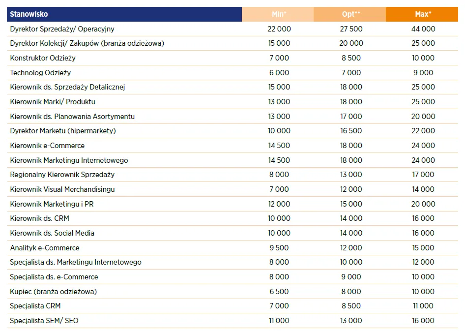Click the Specjalista SEM/ SEO label
The image size is (465, 333).
click(44, 321)
